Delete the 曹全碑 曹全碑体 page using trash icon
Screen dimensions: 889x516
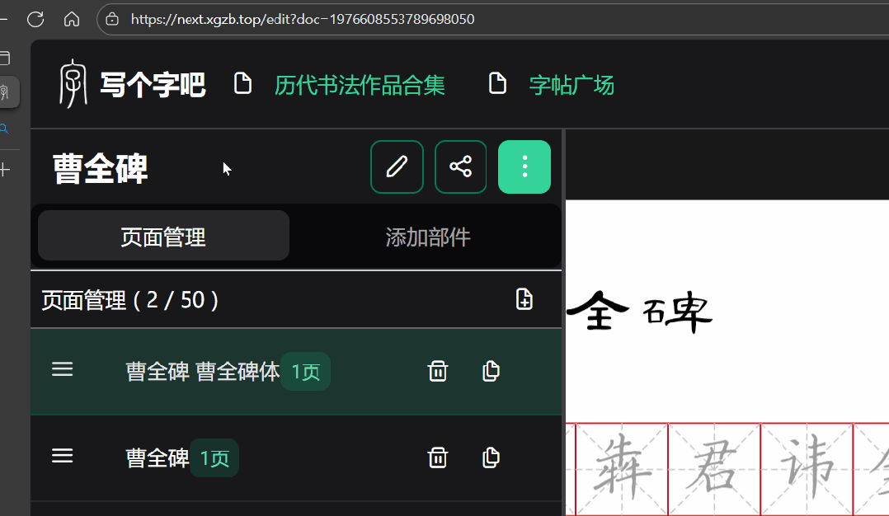click(438, 371)
